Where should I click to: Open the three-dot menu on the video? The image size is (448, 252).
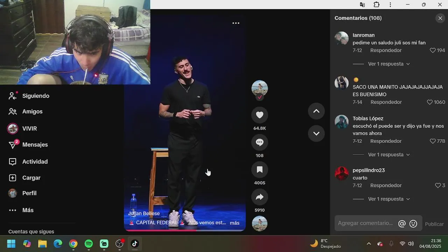tap(236, 23)
